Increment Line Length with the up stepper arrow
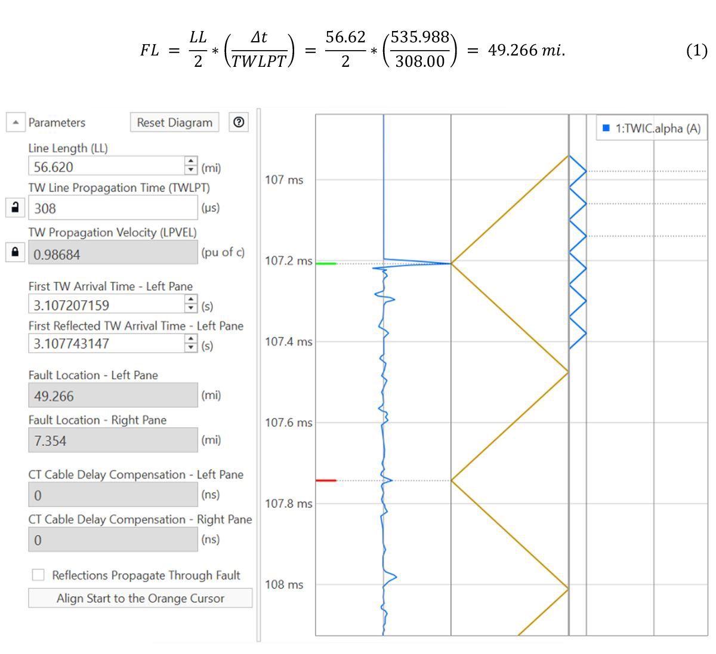The height and width of the screenshot is (654, 716). 190,162
